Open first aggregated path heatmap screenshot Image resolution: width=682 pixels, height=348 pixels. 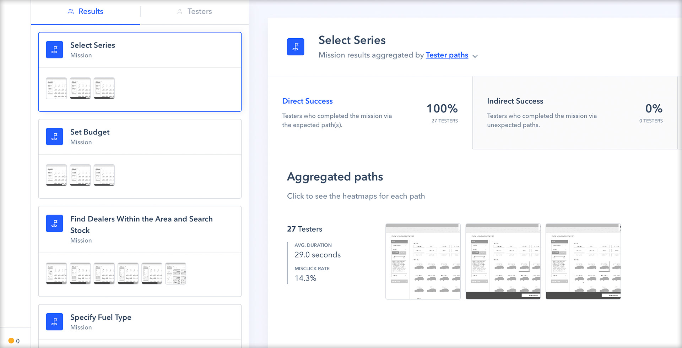[423, 261]
